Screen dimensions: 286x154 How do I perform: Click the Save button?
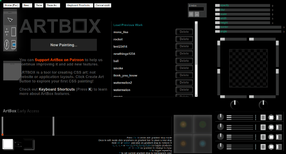[39, 5]
